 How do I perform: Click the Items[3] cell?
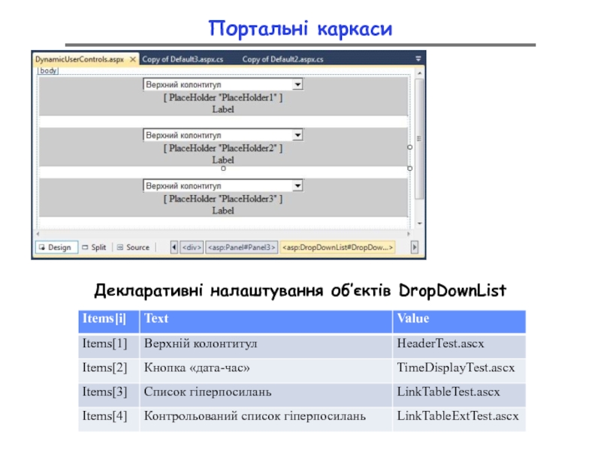click(x=109, y=394)
